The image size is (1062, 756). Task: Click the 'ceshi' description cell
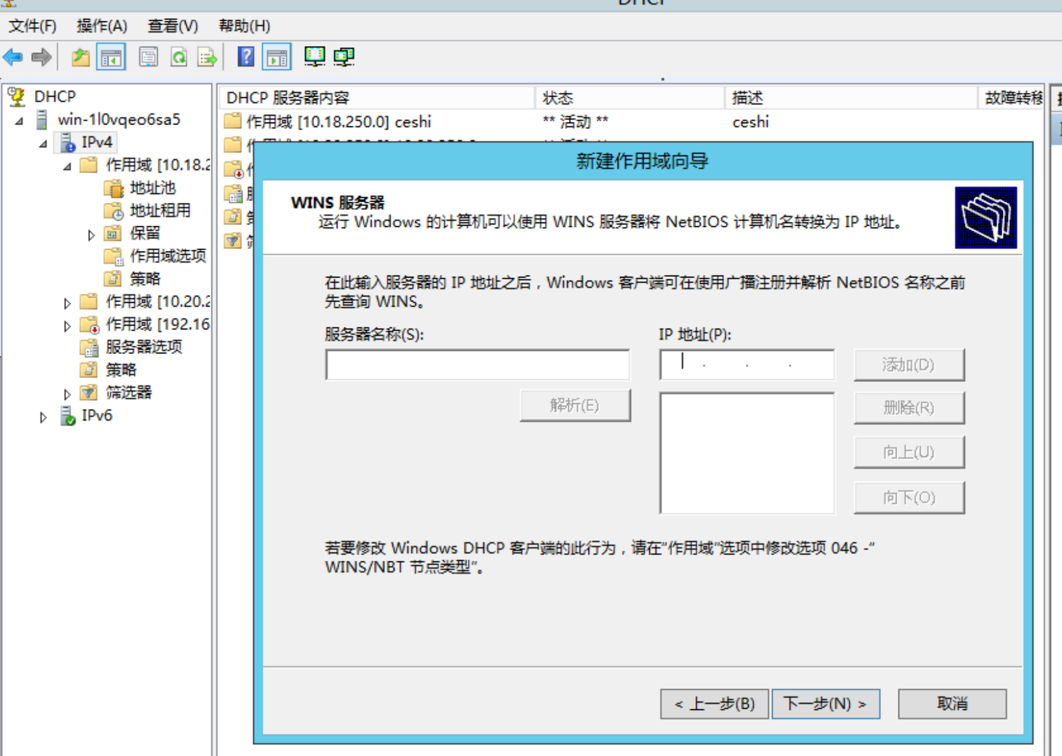point(751,122)
